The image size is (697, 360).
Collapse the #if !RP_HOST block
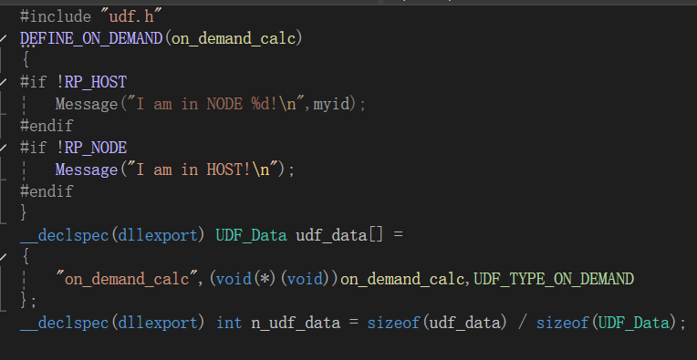tap(3, 82)
